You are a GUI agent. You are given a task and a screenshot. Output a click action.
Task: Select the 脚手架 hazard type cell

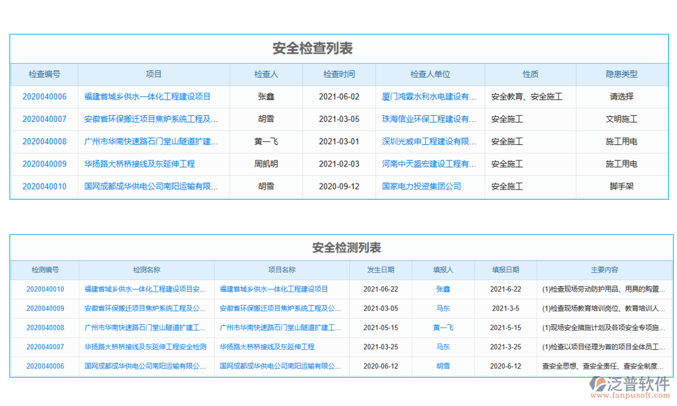click(x=621, y=186)
